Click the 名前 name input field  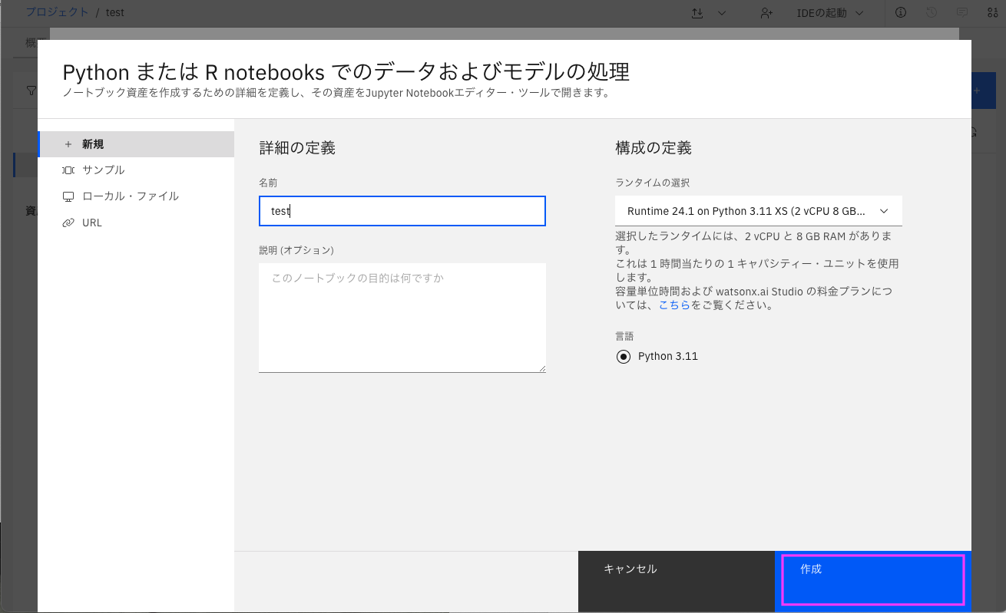tap(402, 211)
